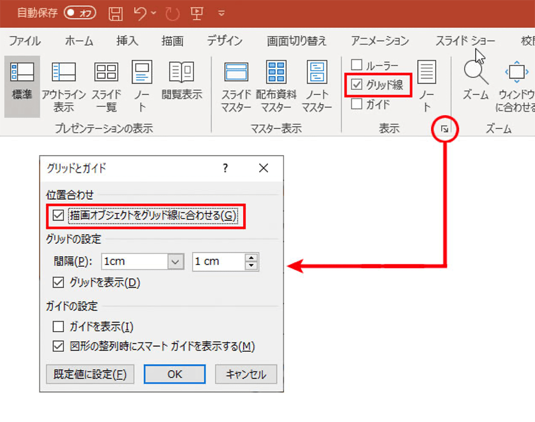The width and height of the screenshot is (535, 422).
Task: Open ノート マスター view
Action: coord(317,87)
